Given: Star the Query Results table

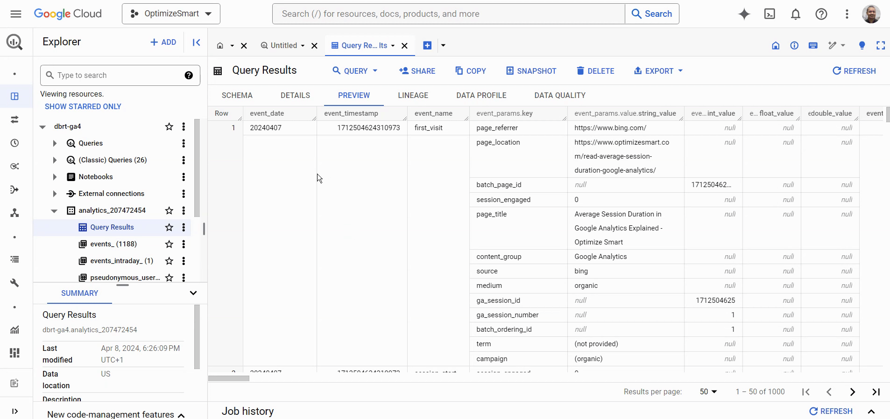Looking at the screenshot, I should (169, 227).
